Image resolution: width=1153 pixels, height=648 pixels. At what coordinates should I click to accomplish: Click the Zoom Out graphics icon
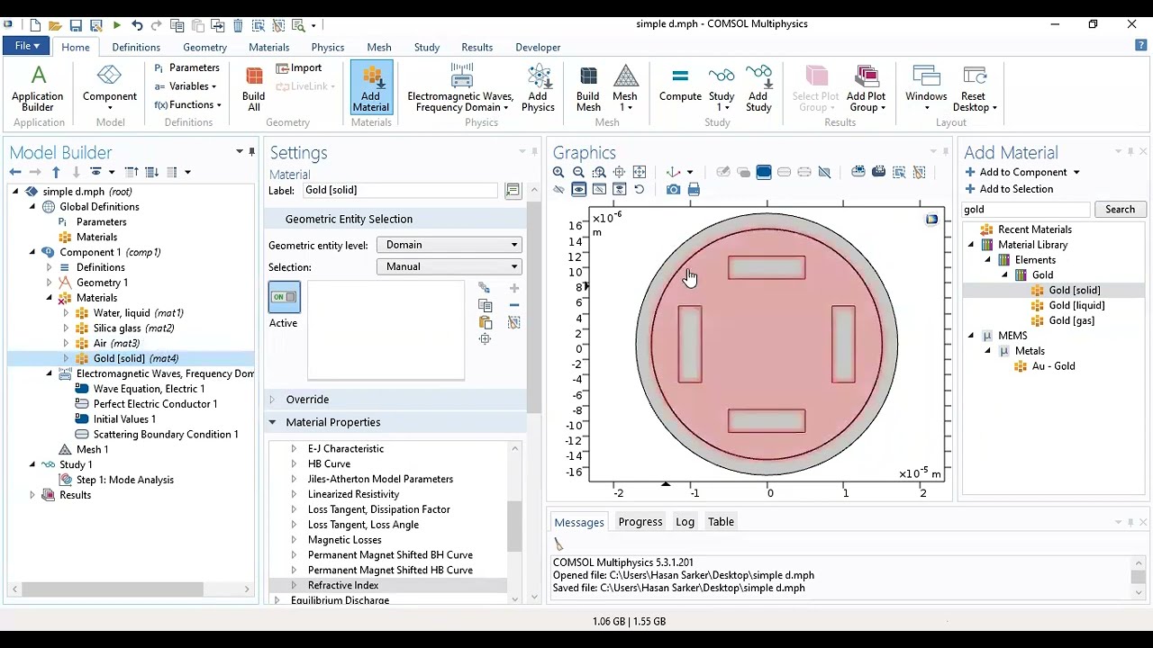[x=578, y=172]
